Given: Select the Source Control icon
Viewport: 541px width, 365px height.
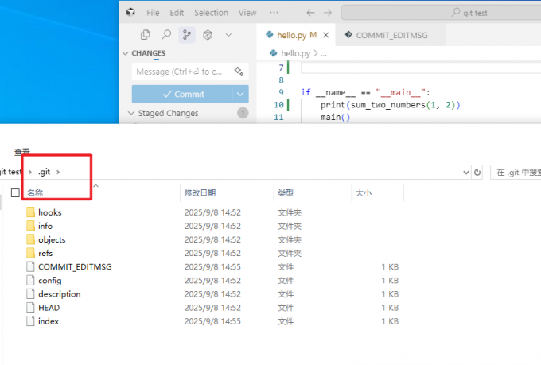Looking at the screenshot, I should point(187,35).
